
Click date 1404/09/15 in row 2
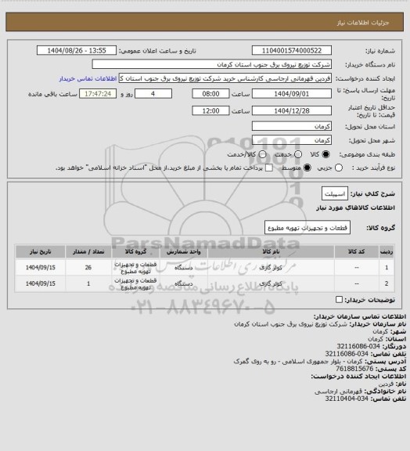pos(40,283)
